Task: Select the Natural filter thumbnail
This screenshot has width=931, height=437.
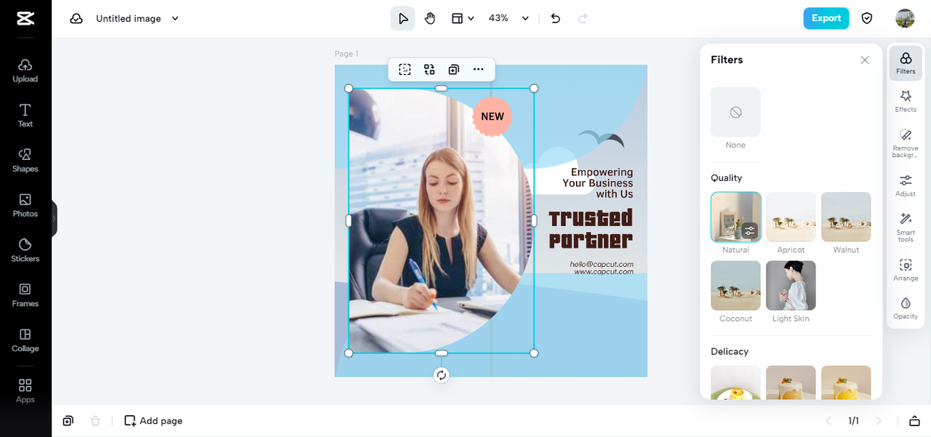Action: click(x=735, y=217)
